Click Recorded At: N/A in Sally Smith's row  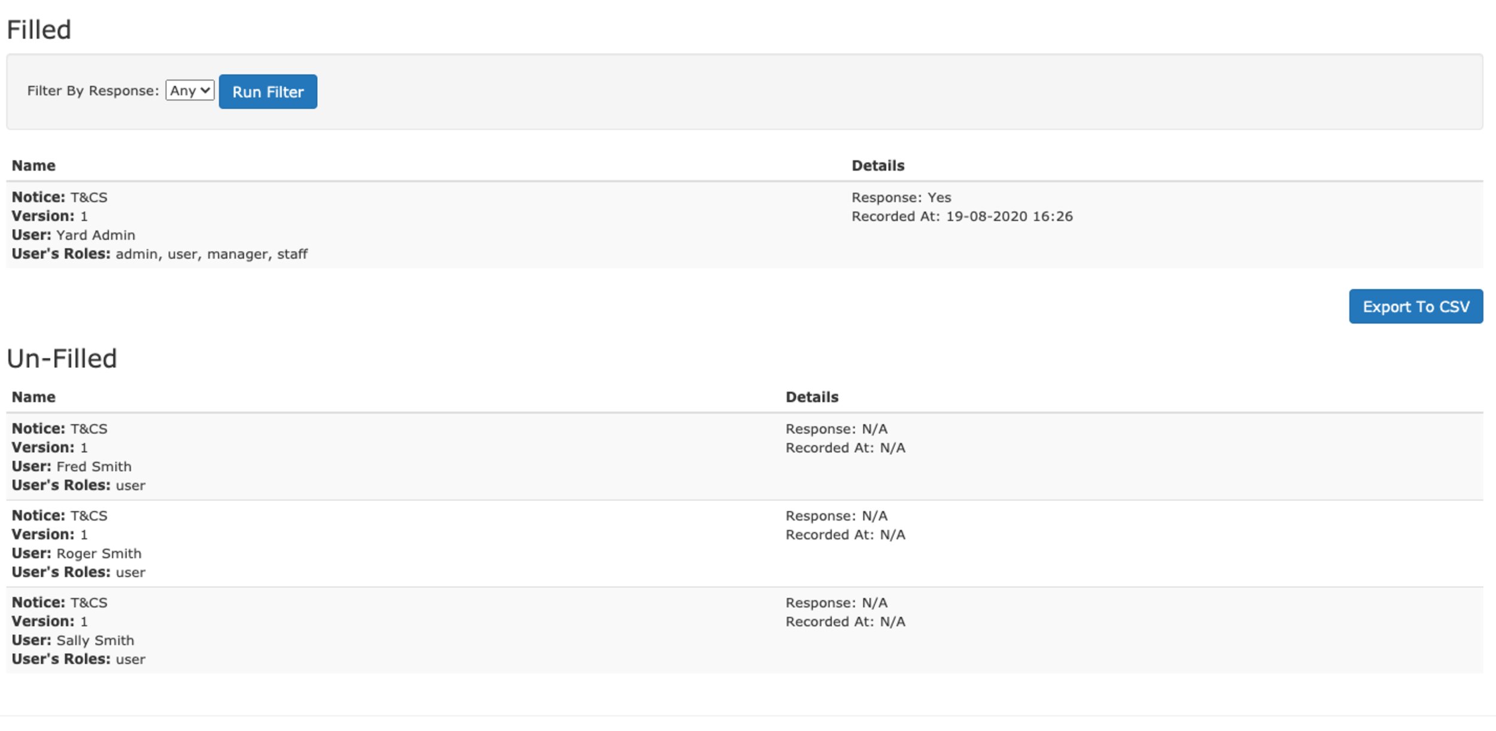tap(846, 622)
